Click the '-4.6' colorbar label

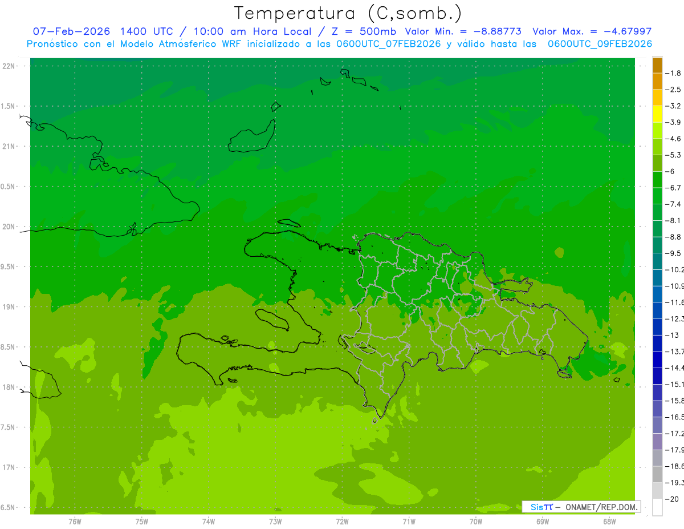pyautogui.click(x=673, y=139)
